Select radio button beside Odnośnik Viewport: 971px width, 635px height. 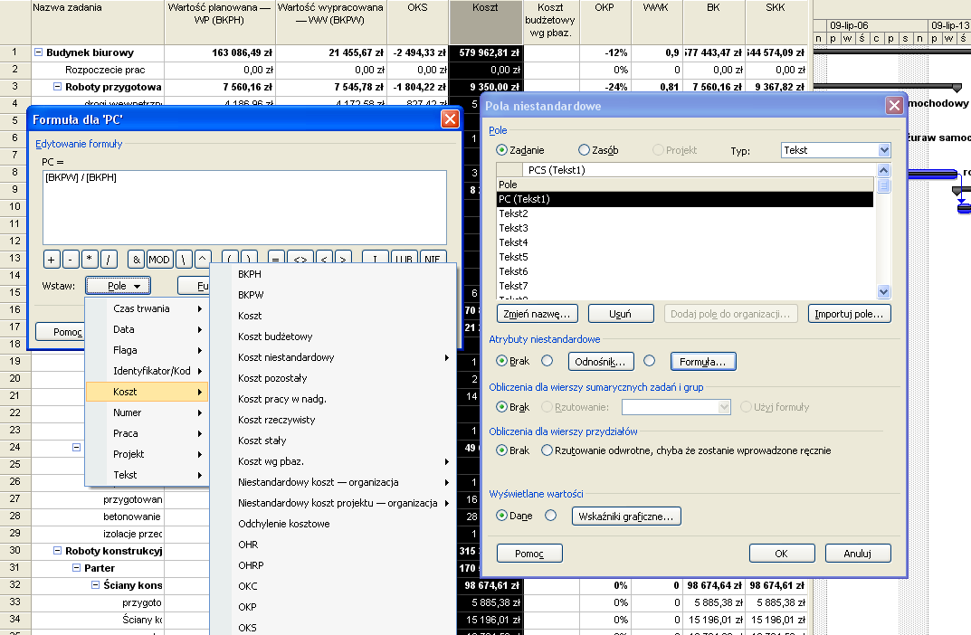(547, 360)
